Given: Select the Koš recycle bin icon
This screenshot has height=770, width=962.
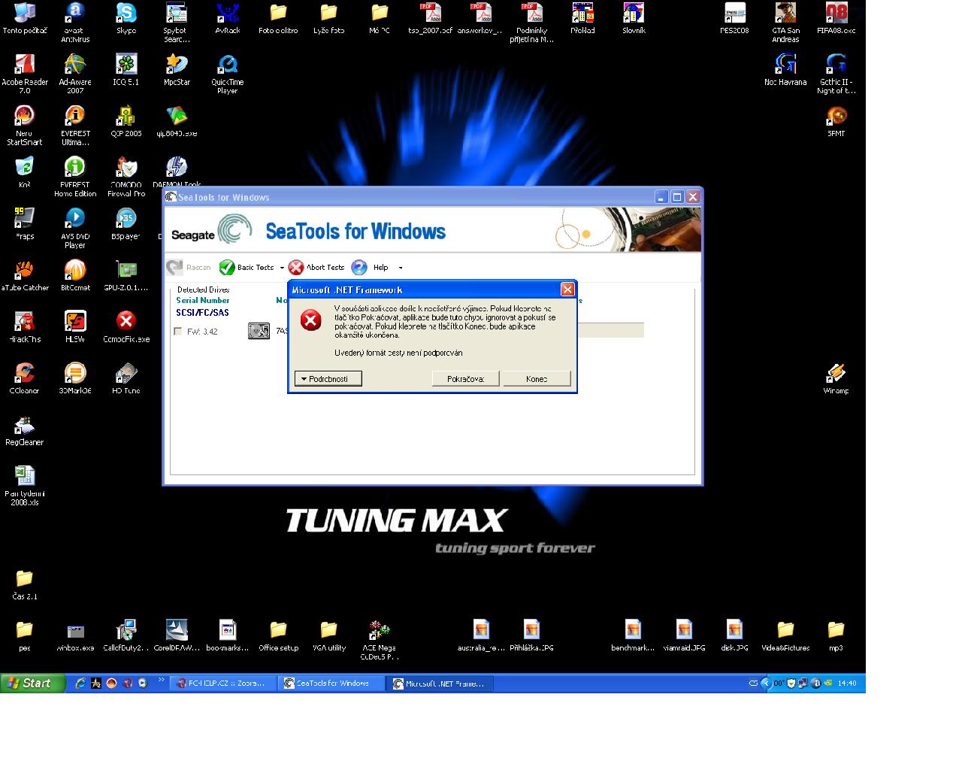Looking at the screenshot, I should pos(25,173).
